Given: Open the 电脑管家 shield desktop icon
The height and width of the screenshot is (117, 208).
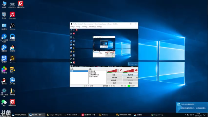Looking at the screenshot, I should (4, 59).
